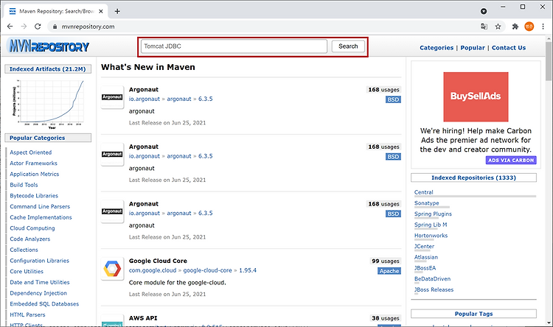Bookmark this page with star icon

(498, 27)
